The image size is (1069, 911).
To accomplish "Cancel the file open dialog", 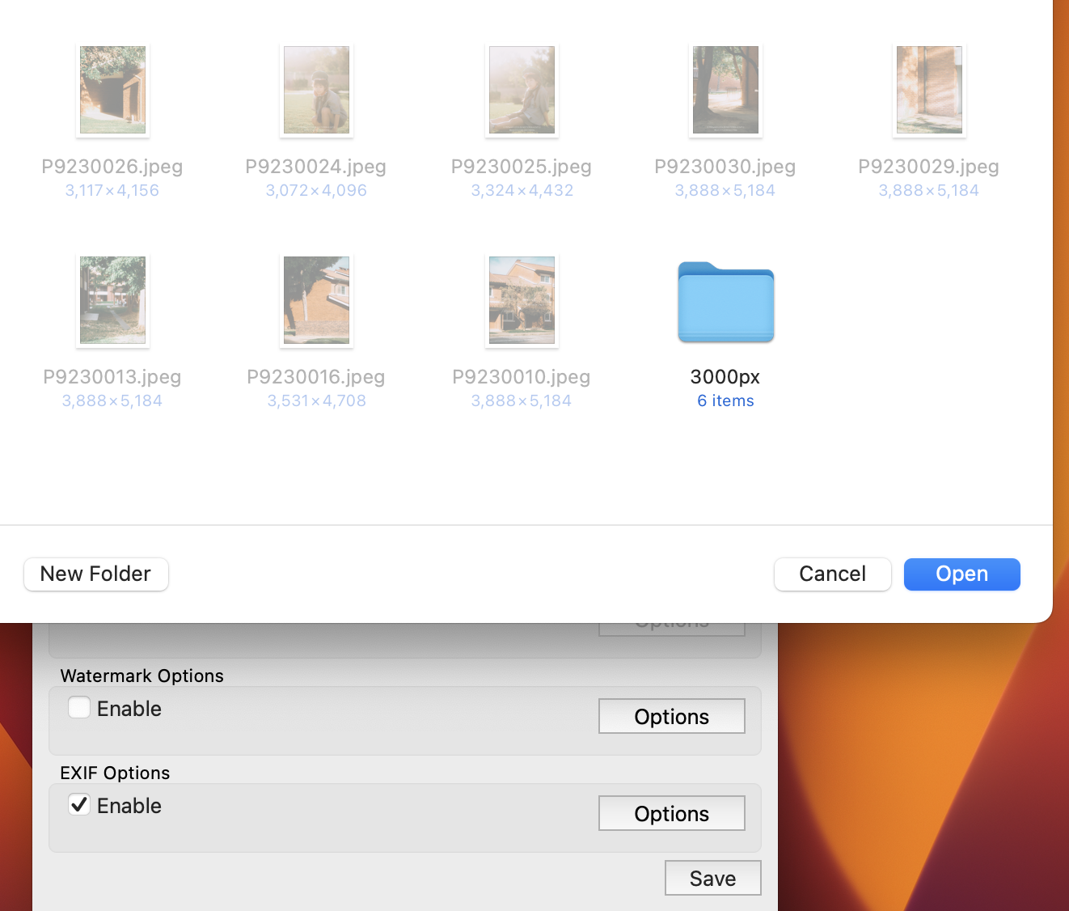I will (x=832, y=574).
